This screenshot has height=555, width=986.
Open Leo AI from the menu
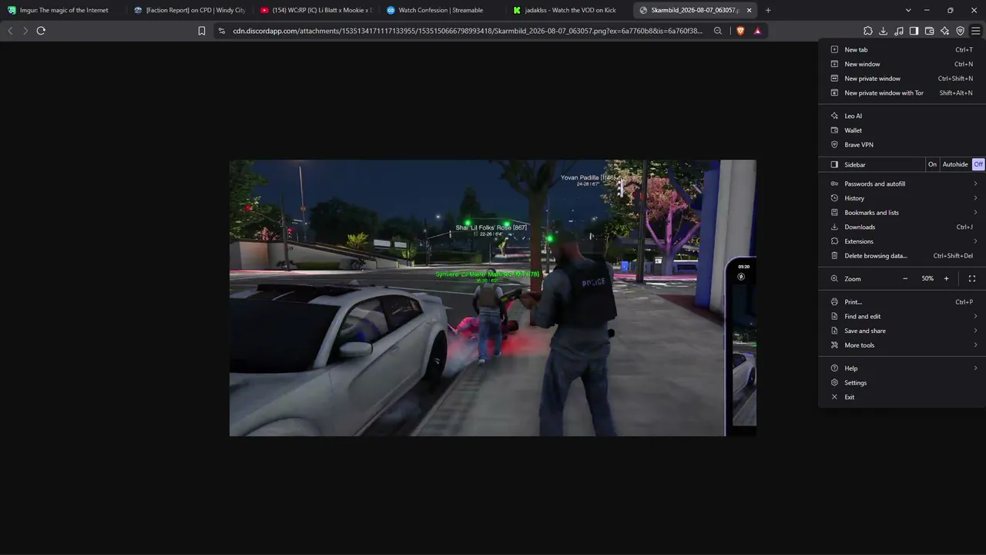[x=902, y=116]
